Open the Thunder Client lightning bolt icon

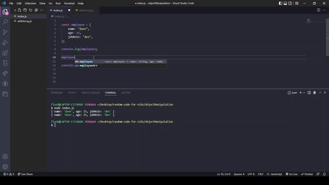(x=5, y=83)
